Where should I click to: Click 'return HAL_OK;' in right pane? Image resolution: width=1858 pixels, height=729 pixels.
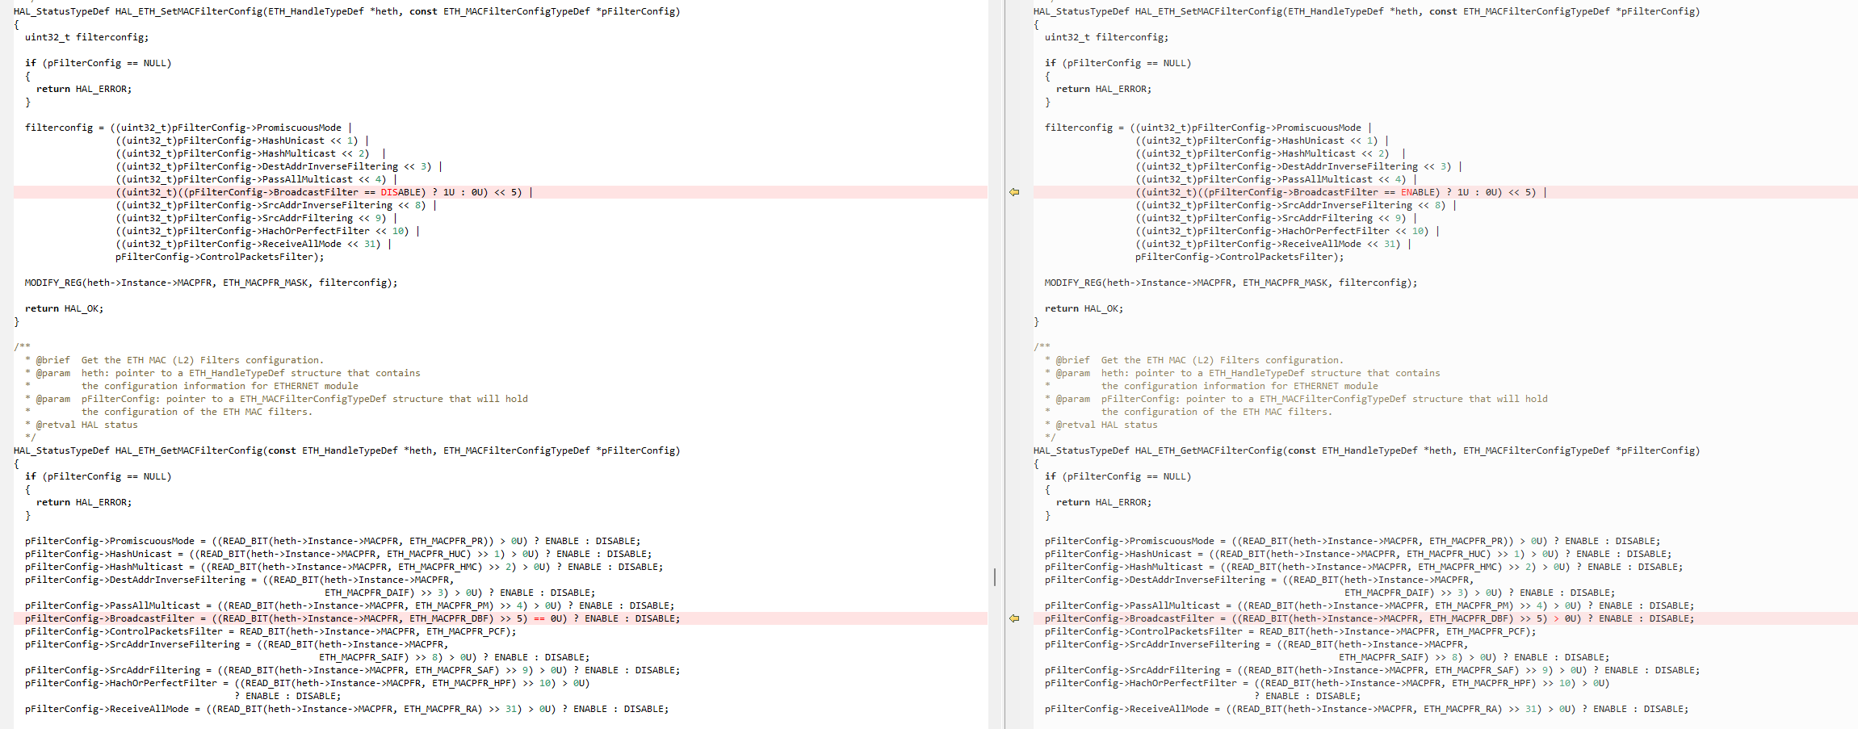point(1084,308)
